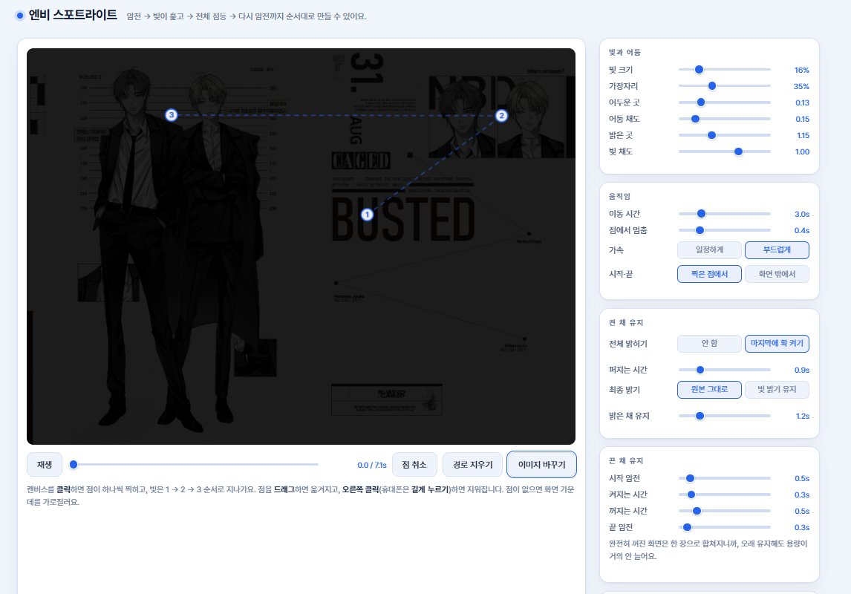Click the 0.0 / 7.1s time readout
The image size is (851, 594).
point(372,465)
